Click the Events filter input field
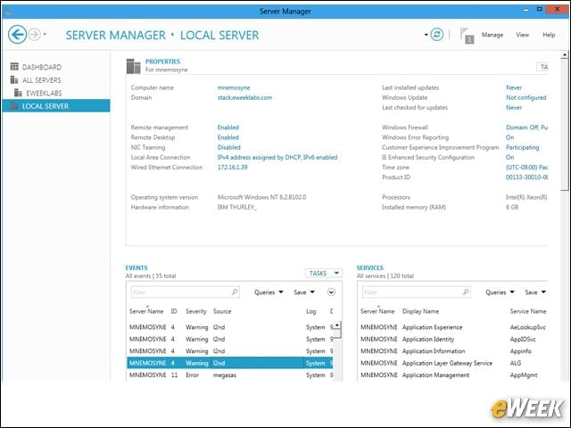Viewport: 571px width, 428px height. pos(185,292)
